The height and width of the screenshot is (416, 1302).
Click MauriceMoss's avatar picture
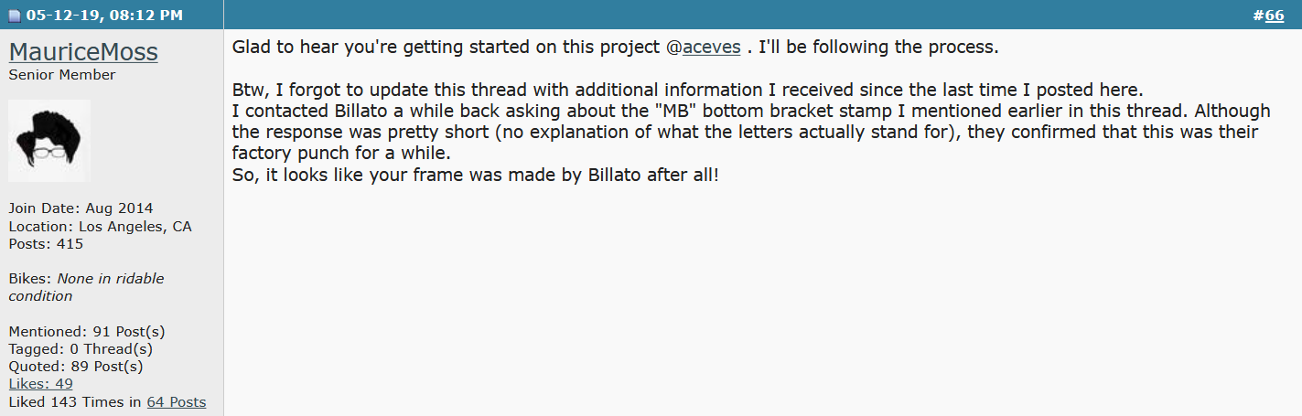[49, 141]
